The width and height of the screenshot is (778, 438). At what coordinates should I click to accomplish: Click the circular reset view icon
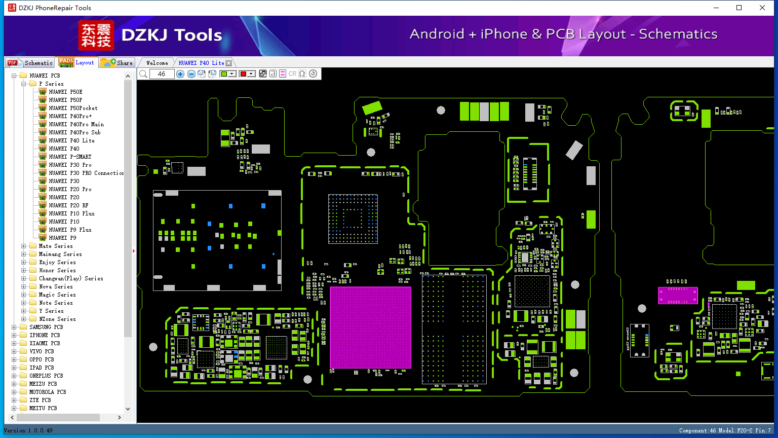pyautogui.click(x=313, y=74)
